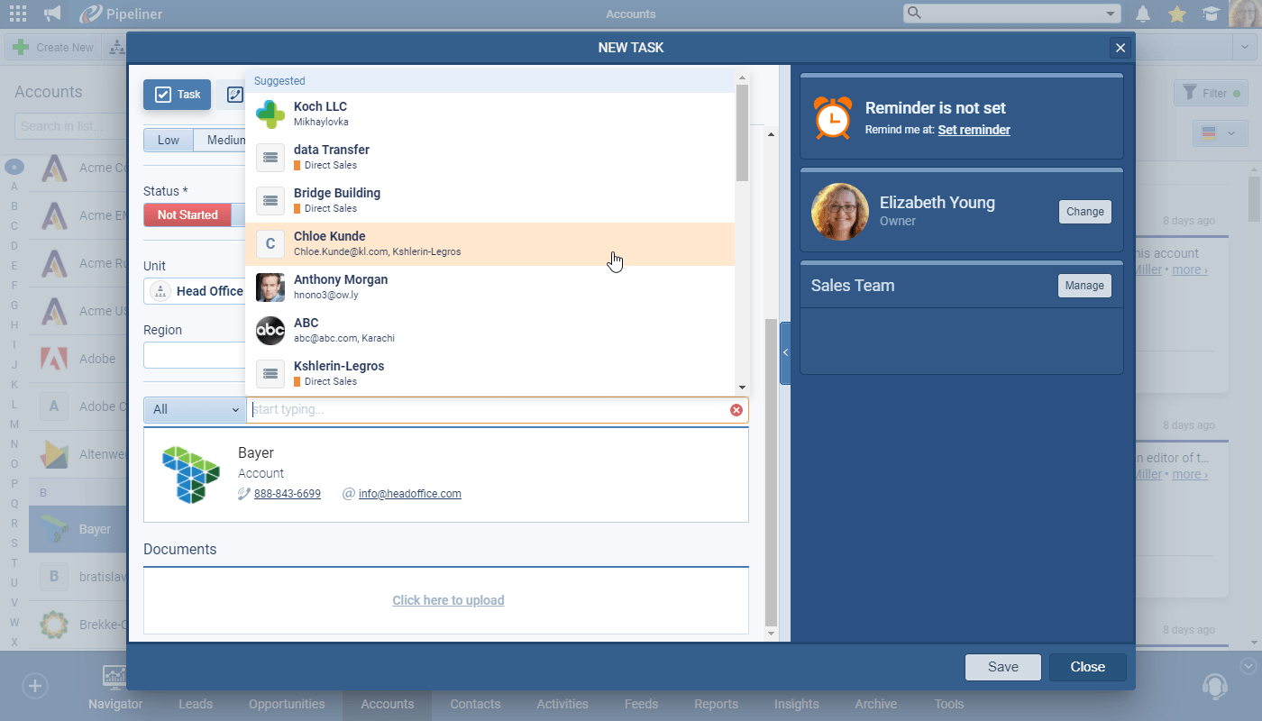Image resolution: width=1262 pixels, height=721 pixels.
Task: Click the megaphone announcements icon
Action: pos(53,14)
